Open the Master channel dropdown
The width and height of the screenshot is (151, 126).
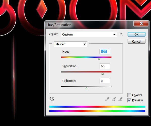coord(71,44)
